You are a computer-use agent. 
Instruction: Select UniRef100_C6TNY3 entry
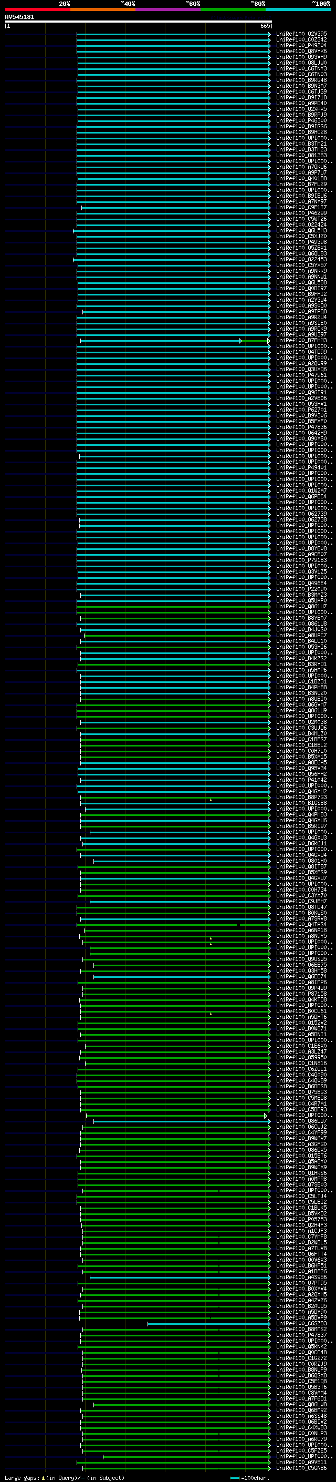(301, 68)
